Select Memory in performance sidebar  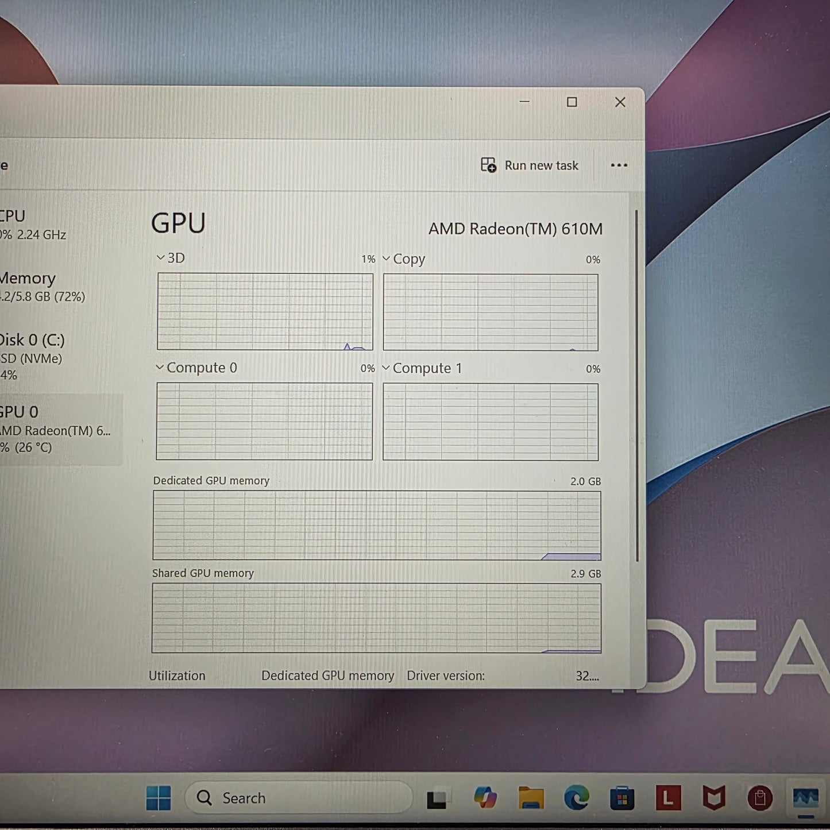click(57, 287)
